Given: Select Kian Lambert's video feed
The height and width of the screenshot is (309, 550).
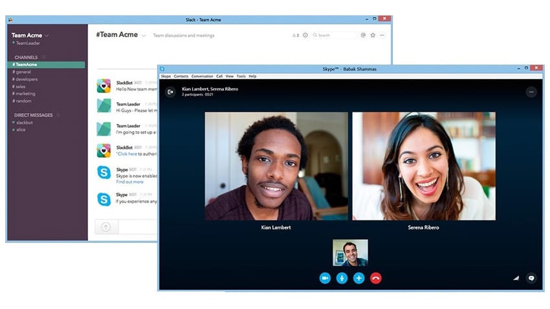Looking at the screenshot, I should coord(276,166).
